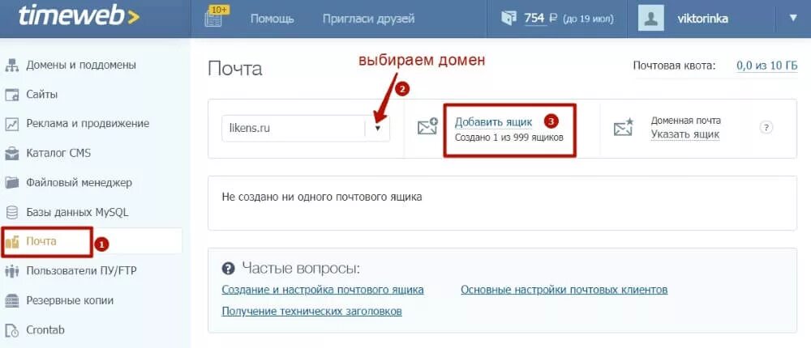Click text Создано 1 из 999 ящиков
This screenshot has height=348, width=811.
[509, 138]
